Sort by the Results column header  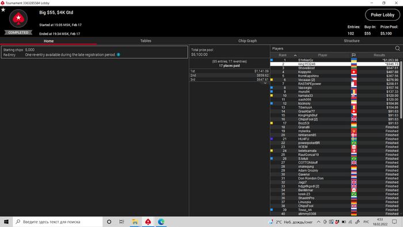pos(379,55)
